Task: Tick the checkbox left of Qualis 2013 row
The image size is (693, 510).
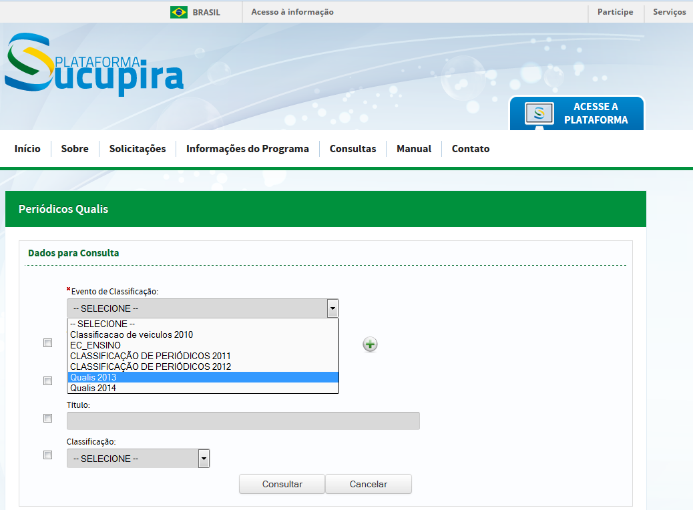Action: pyautogui.click(x=47, y=380)
